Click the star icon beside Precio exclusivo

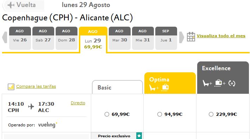click(139, 136)
